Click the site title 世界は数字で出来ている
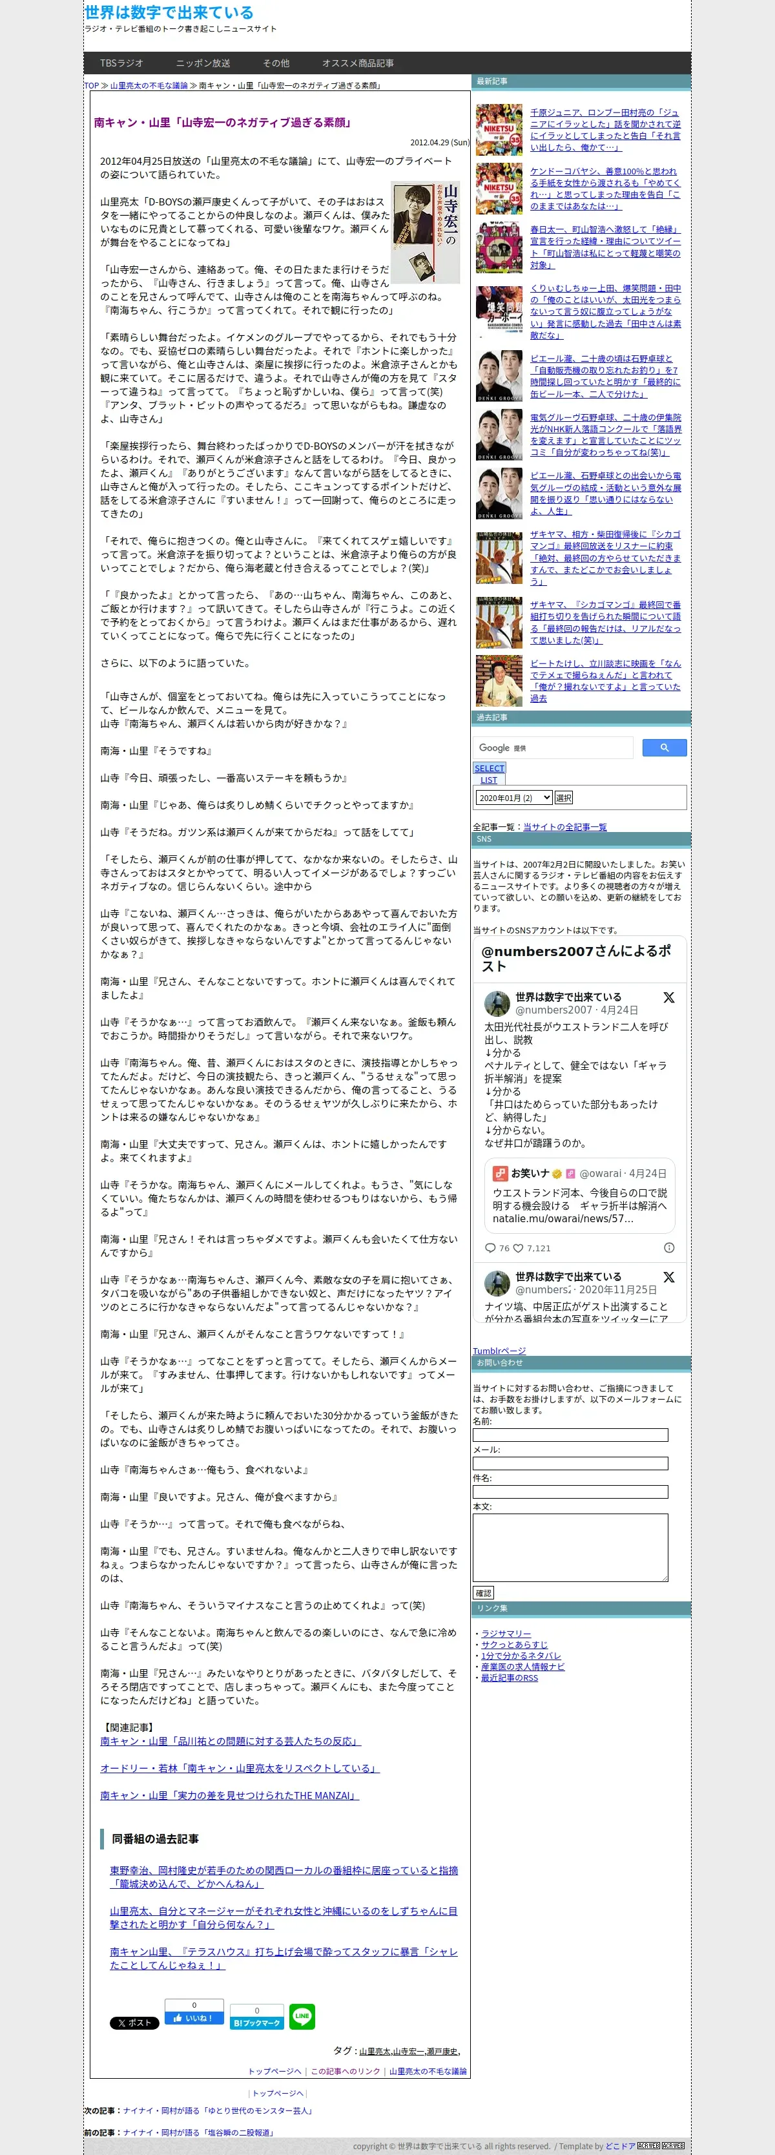 click(x=169, y=12)
